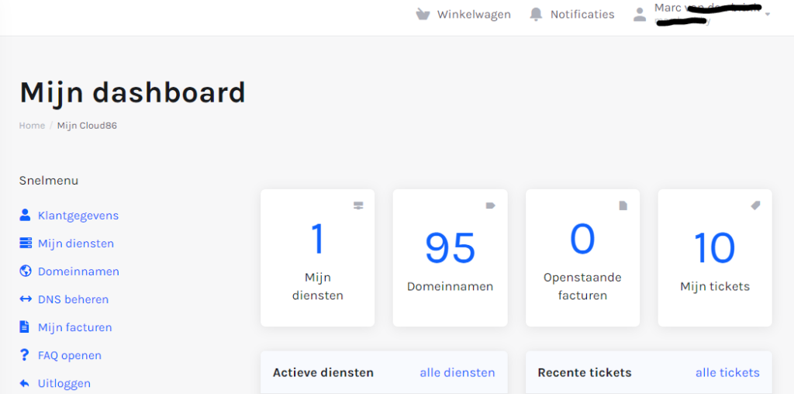Click the Snelmenu heading
The width and height of the screenshot is (794, 394).
pos(49,180)
